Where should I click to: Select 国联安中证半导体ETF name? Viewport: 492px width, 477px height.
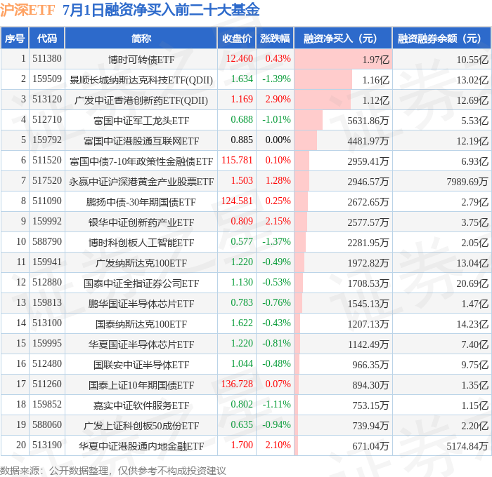click(141, 365)
